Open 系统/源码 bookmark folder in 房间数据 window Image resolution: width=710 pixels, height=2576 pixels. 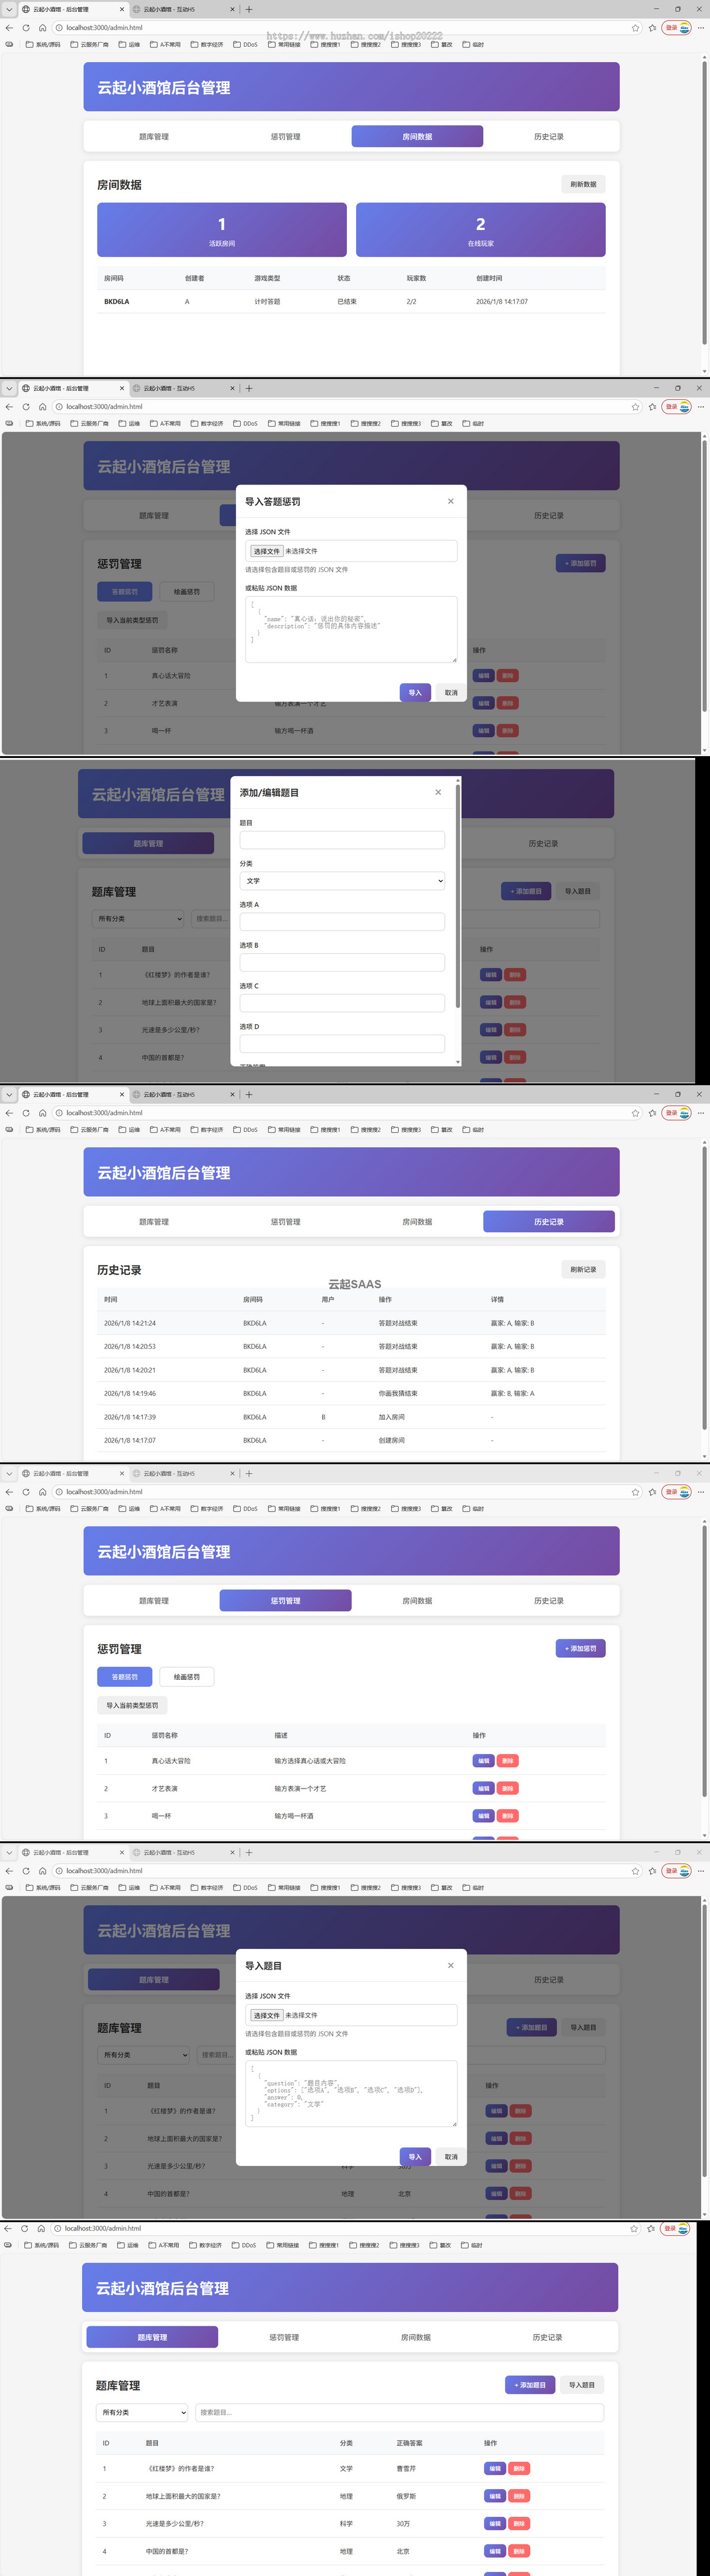point(43,44)
